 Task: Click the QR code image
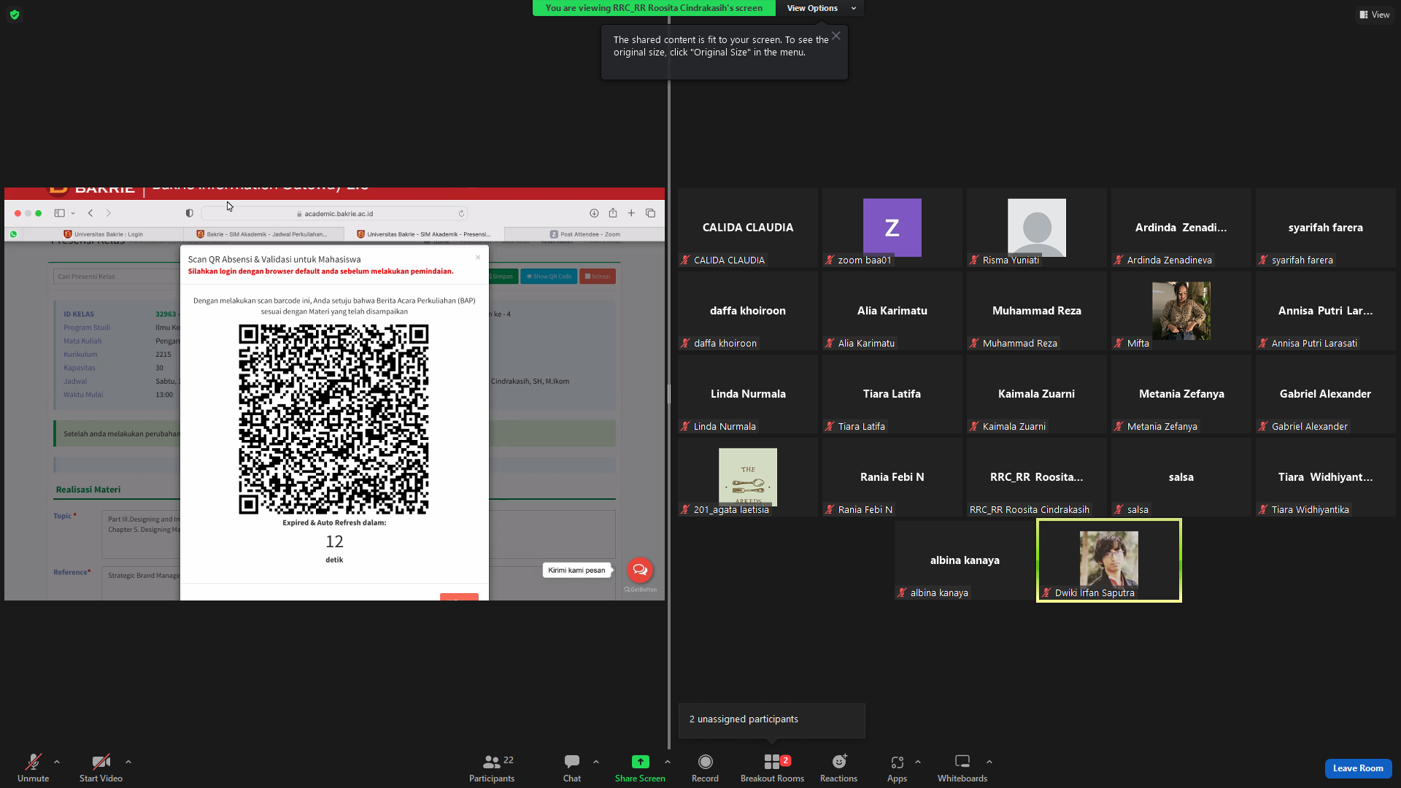click(x=333, y=420)
